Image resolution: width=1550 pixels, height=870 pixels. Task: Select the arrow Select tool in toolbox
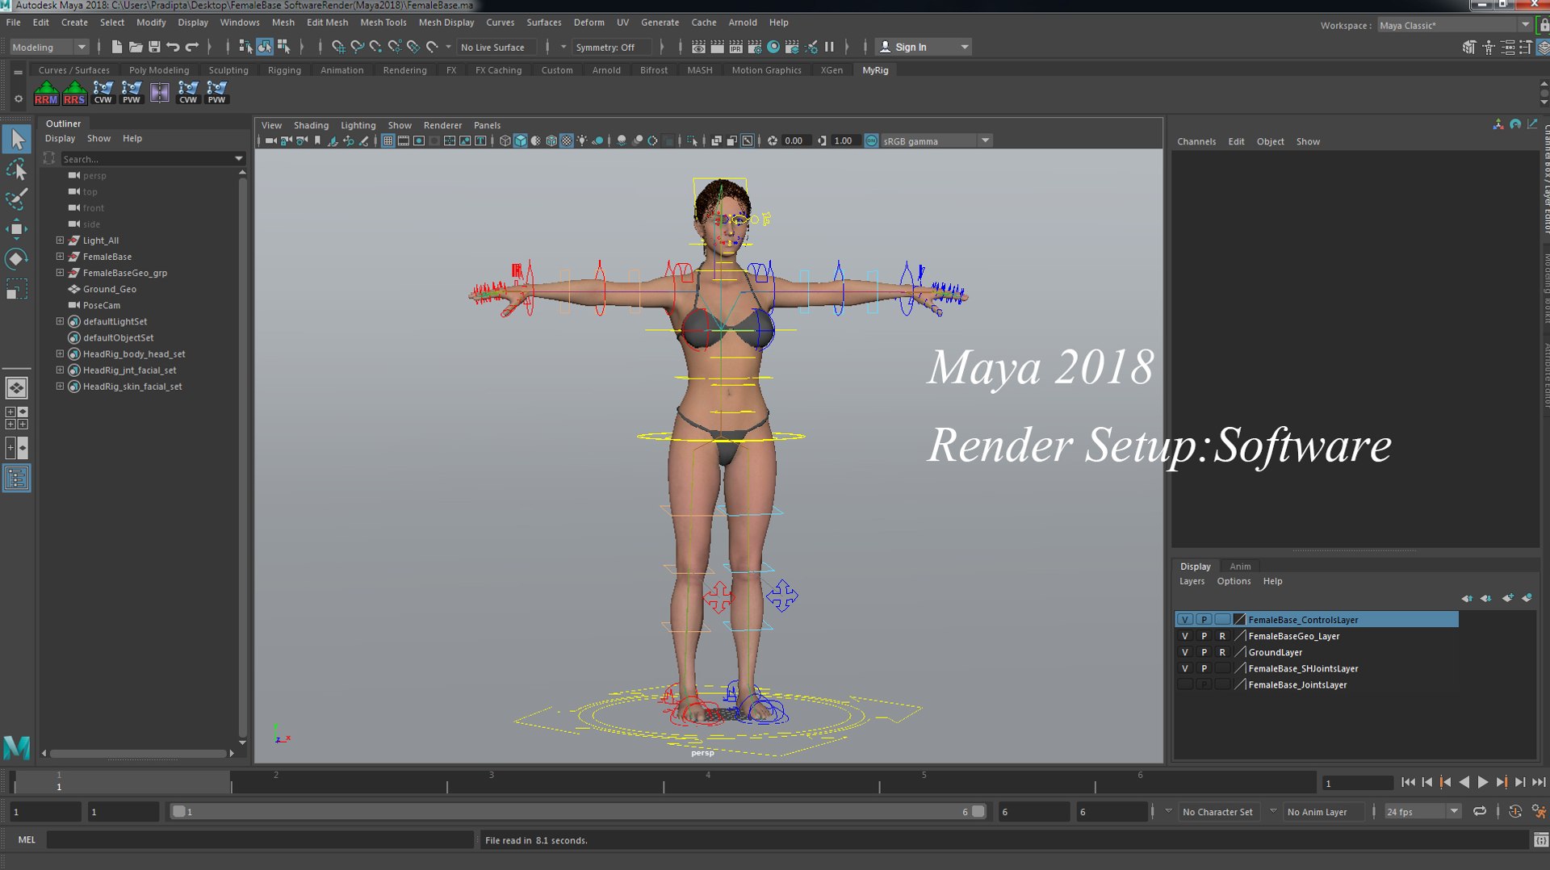point(17,139)
